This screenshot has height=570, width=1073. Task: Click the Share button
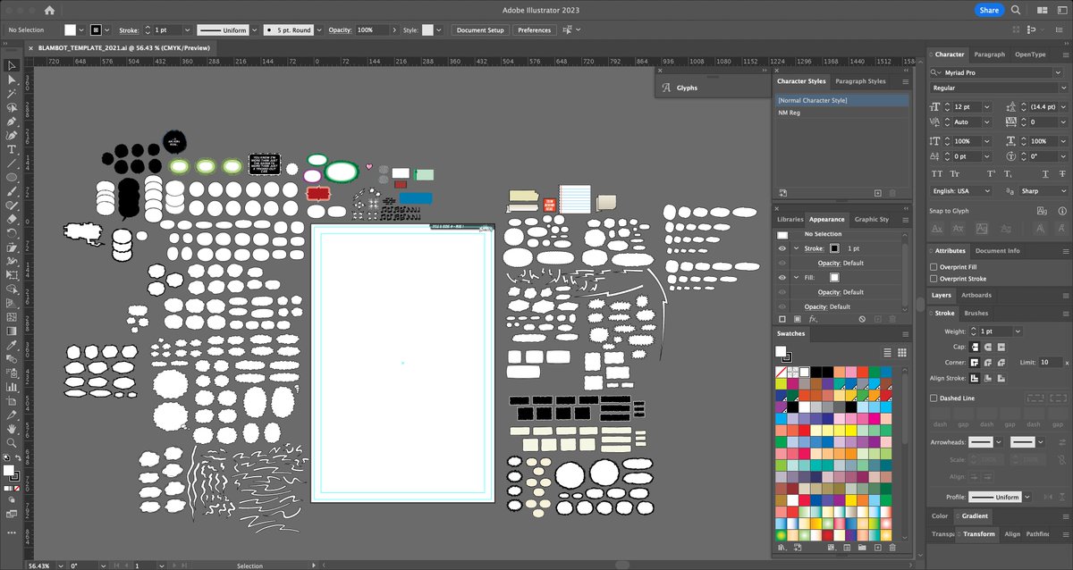click(x=989, y=10)
